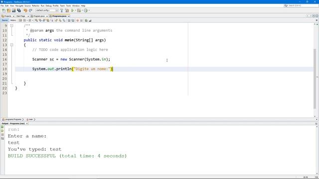Image resolution: width=319 pixels, height=179 pixels.
Task: Open the Profile menu
Action: tap(55, 5)
